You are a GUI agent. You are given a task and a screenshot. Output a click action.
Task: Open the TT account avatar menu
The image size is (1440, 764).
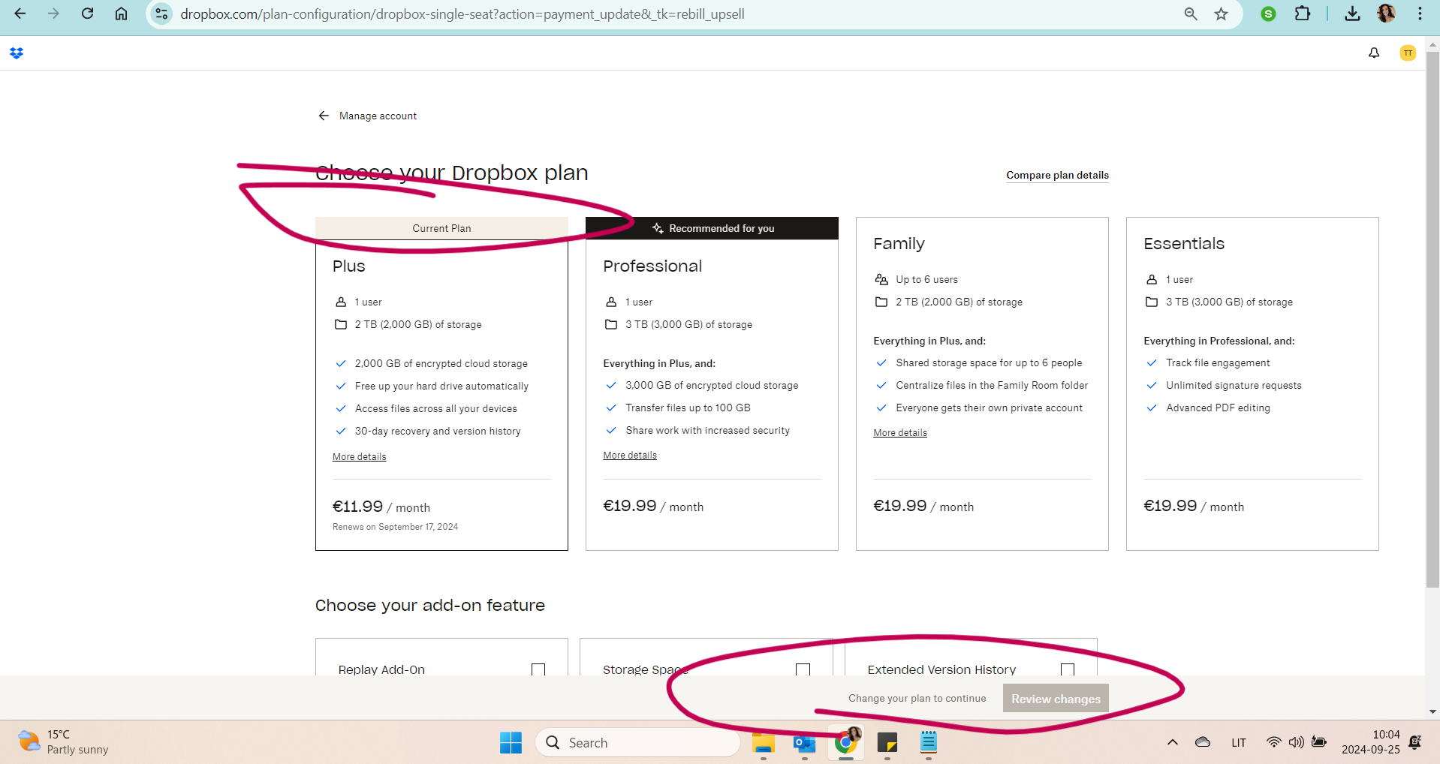point(1407,53)
